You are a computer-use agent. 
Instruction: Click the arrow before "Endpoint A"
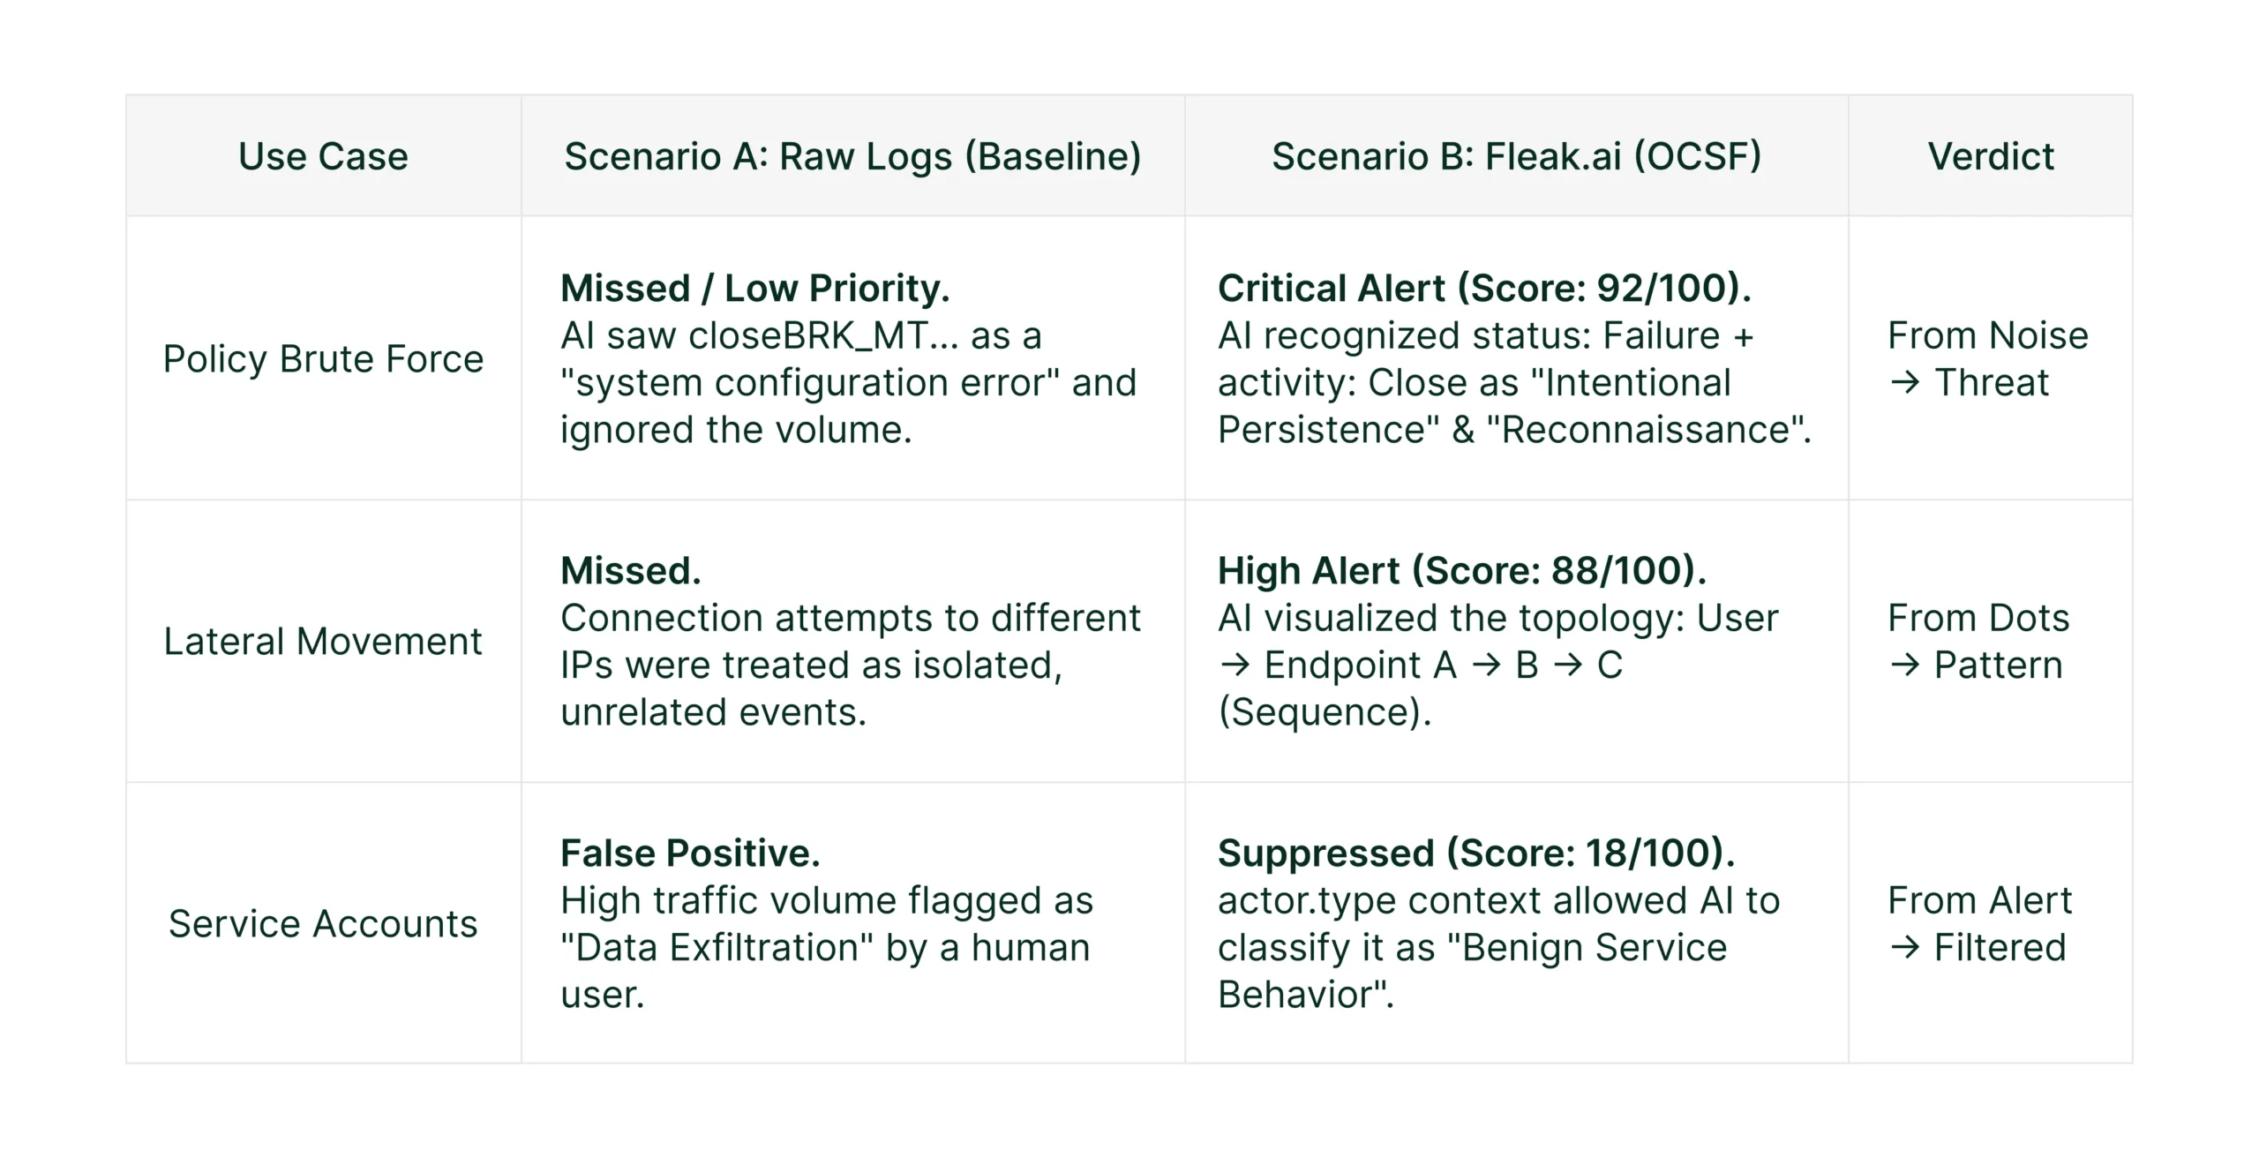click(x=1235, y=665)
